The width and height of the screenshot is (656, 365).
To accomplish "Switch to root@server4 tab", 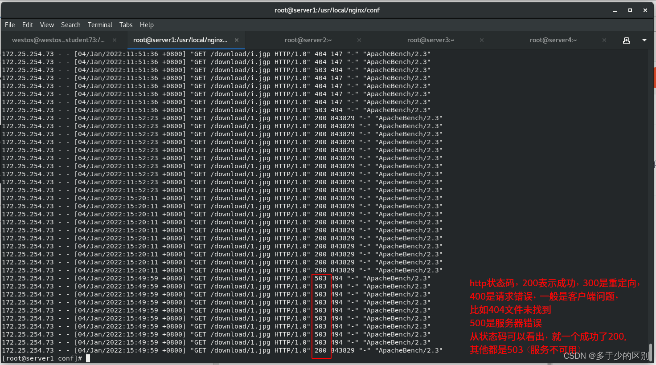I will point(553,40).
